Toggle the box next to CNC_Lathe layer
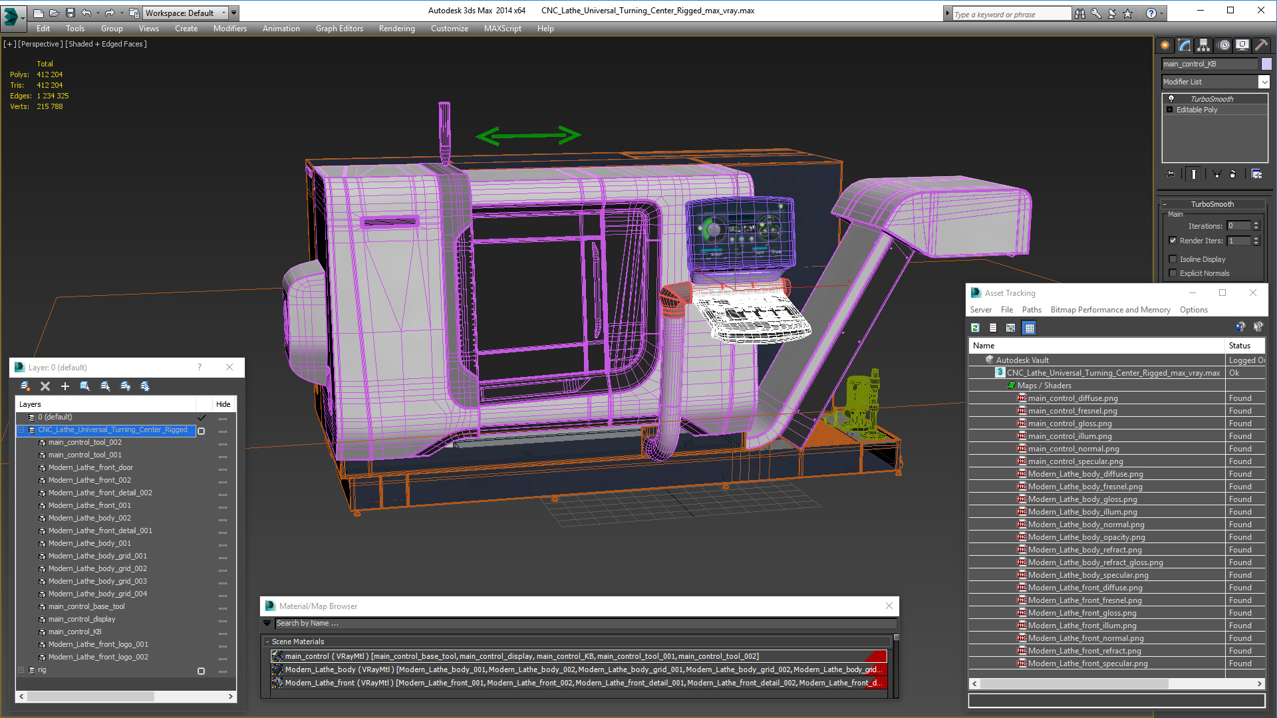The width and height of the screenshot is (1277, 718). pyautogui.click(x=202, y=431)
